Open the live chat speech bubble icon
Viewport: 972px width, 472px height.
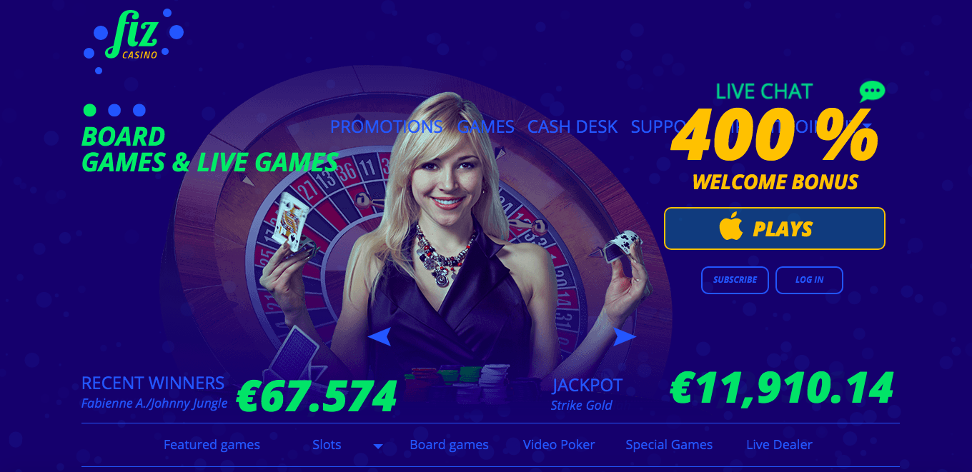click(872, 91)
